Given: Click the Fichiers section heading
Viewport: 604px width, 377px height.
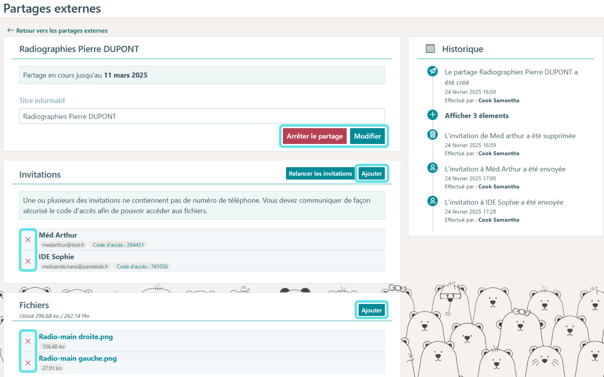Looking at the screenshot, I should pos(34,305).
